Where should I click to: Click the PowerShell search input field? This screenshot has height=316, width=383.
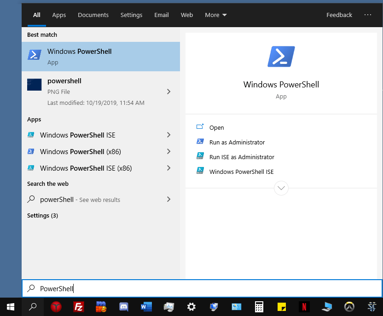(202, 288)
